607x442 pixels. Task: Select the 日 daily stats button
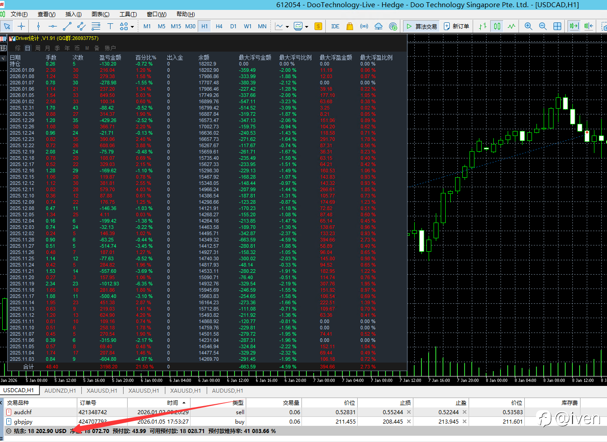pos(28,48)
